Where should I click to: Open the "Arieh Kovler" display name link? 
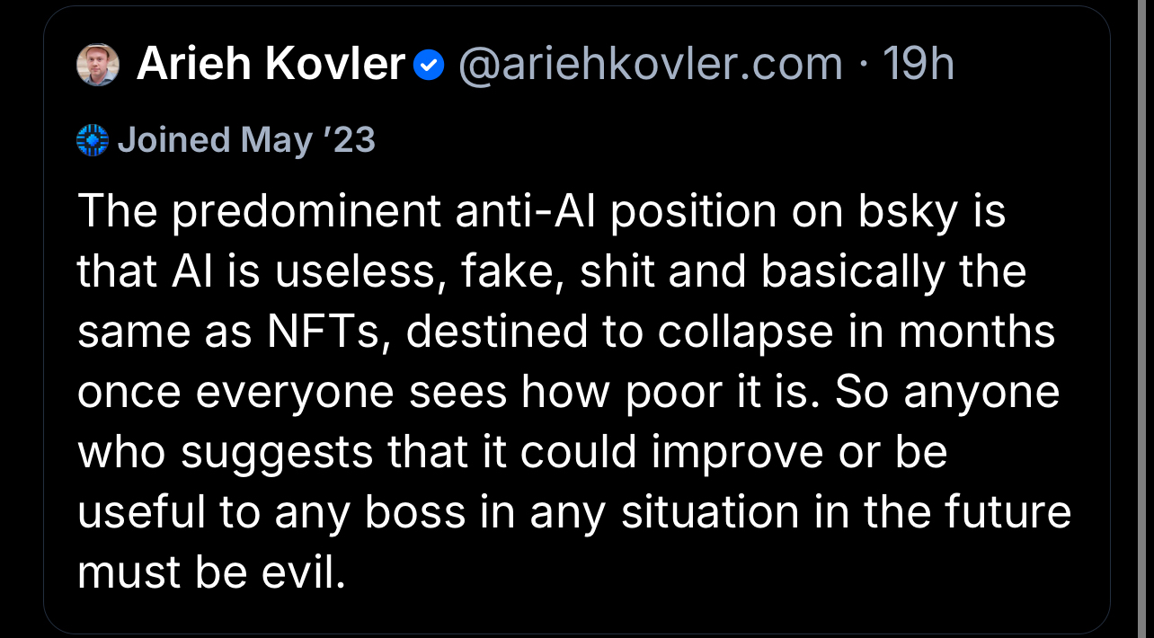271,65
